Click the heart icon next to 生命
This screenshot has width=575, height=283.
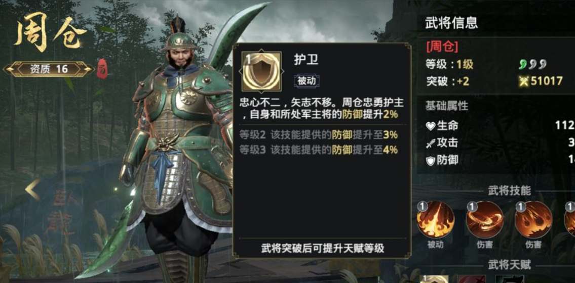click(x=430, y=126)
